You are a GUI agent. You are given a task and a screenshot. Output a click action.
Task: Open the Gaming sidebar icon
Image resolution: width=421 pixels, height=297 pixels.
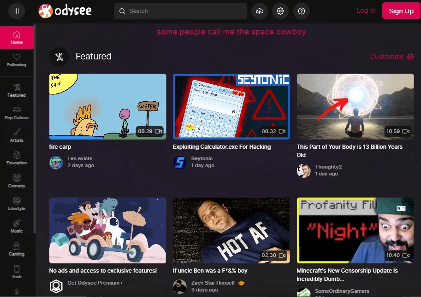click(x=17, y=246)
